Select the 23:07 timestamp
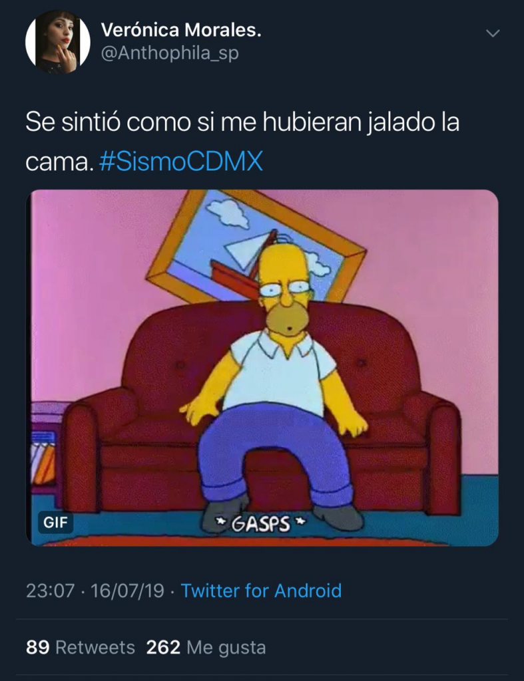This screenshot has width=524, height=681. point(50,591)
